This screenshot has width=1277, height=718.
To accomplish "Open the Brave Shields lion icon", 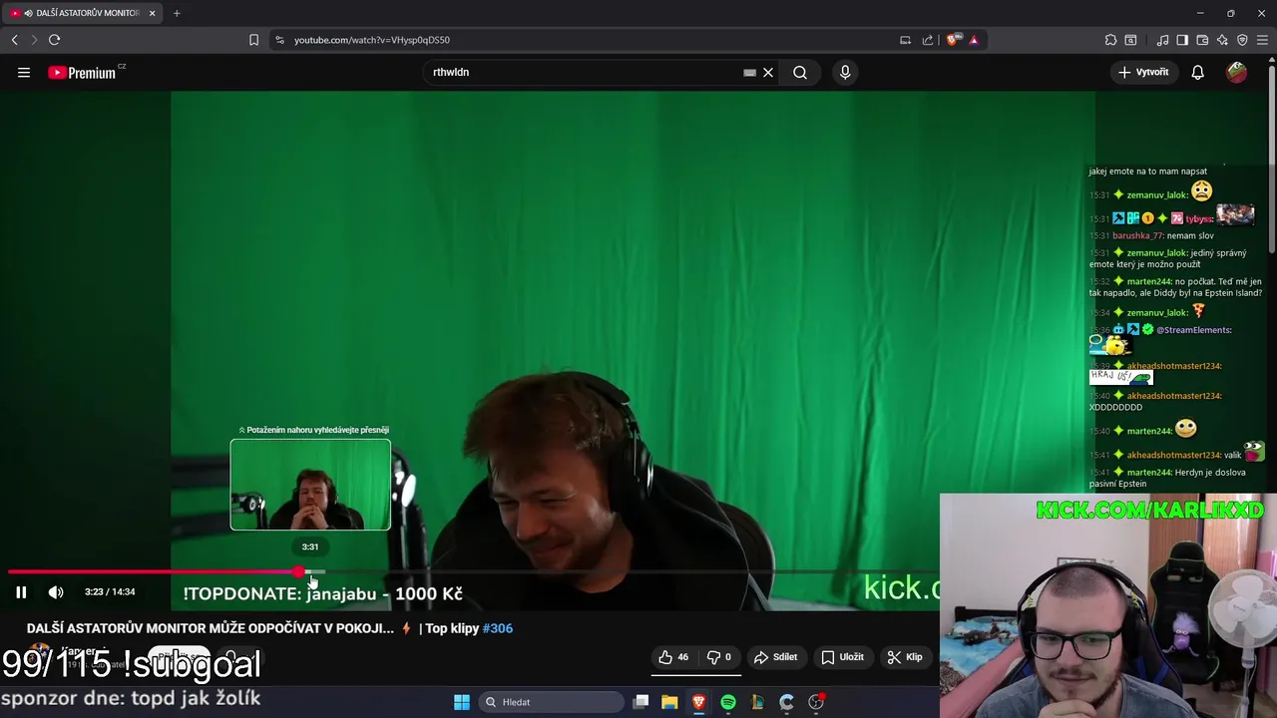I will click(x=953, y=40).
